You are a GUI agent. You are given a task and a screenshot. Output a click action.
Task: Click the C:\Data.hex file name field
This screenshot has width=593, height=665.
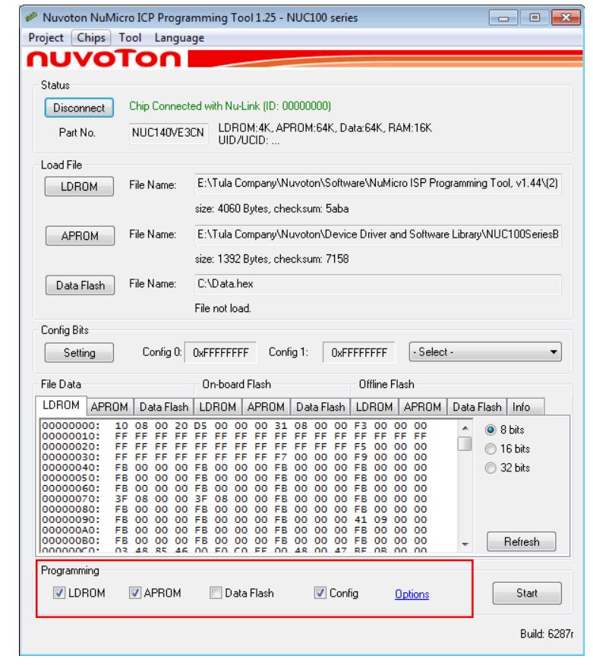378,284
